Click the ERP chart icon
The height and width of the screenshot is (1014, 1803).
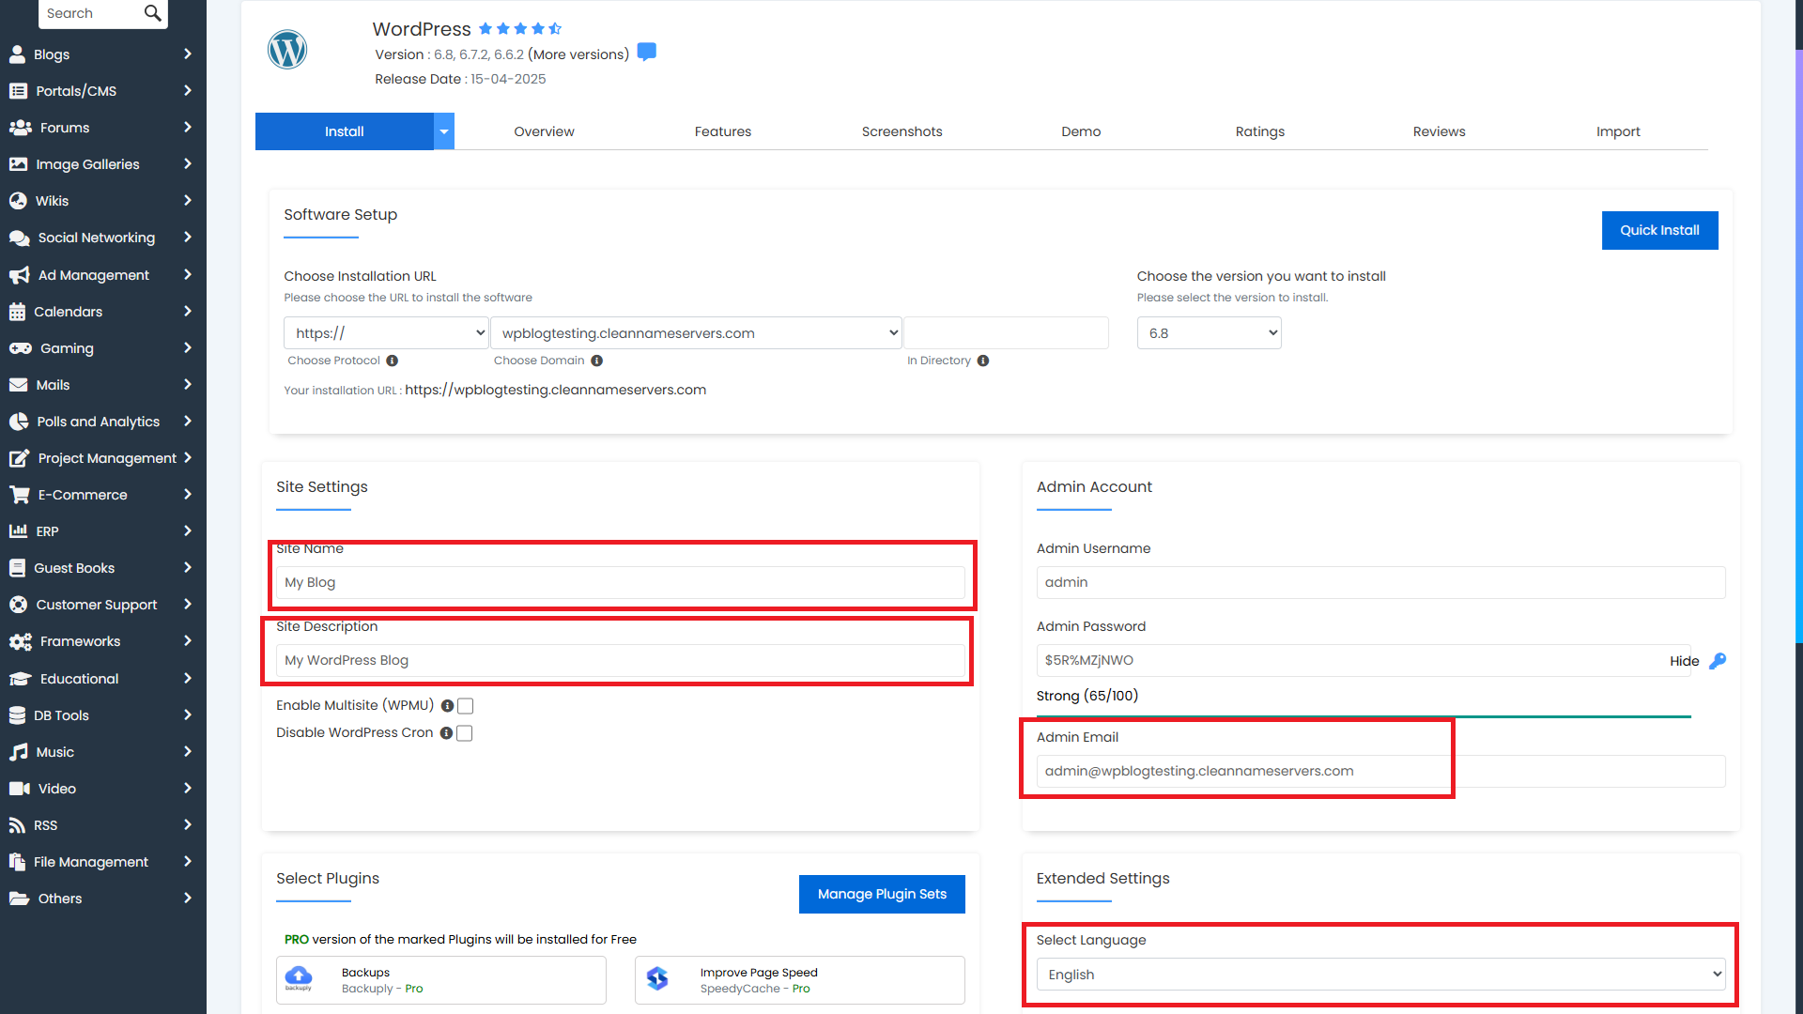pos(18,531)
